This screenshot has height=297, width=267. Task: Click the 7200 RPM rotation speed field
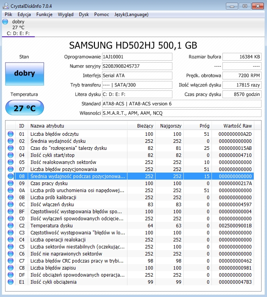coord(242,76)
